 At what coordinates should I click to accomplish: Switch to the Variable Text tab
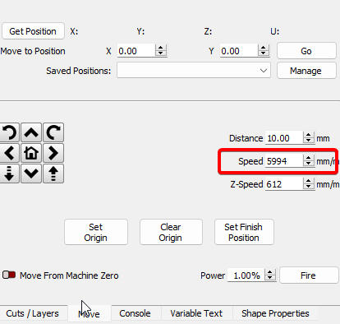(196, 313)
